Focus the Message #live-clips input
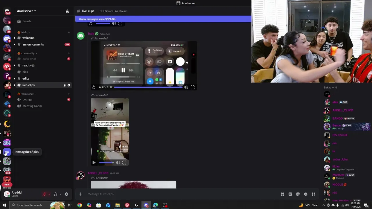 [182, 194]
